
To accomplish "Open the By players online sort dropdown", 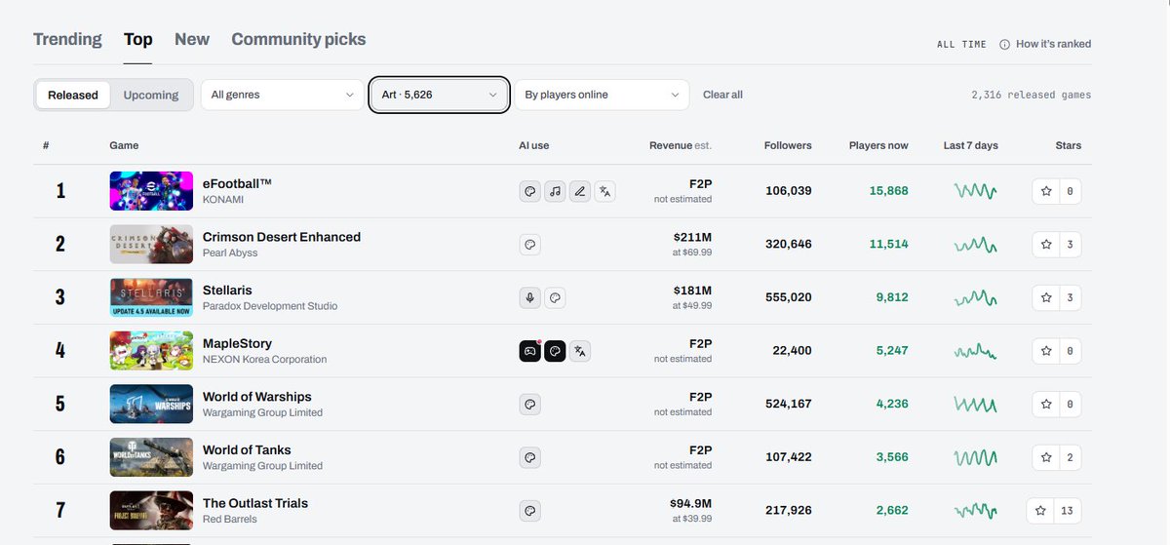I will [602, 95].
